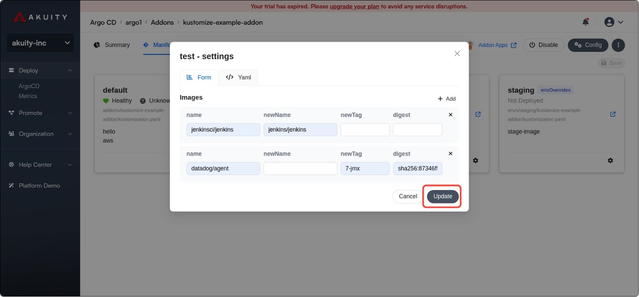Open the user account menu
639x297 pixels.
613,22
